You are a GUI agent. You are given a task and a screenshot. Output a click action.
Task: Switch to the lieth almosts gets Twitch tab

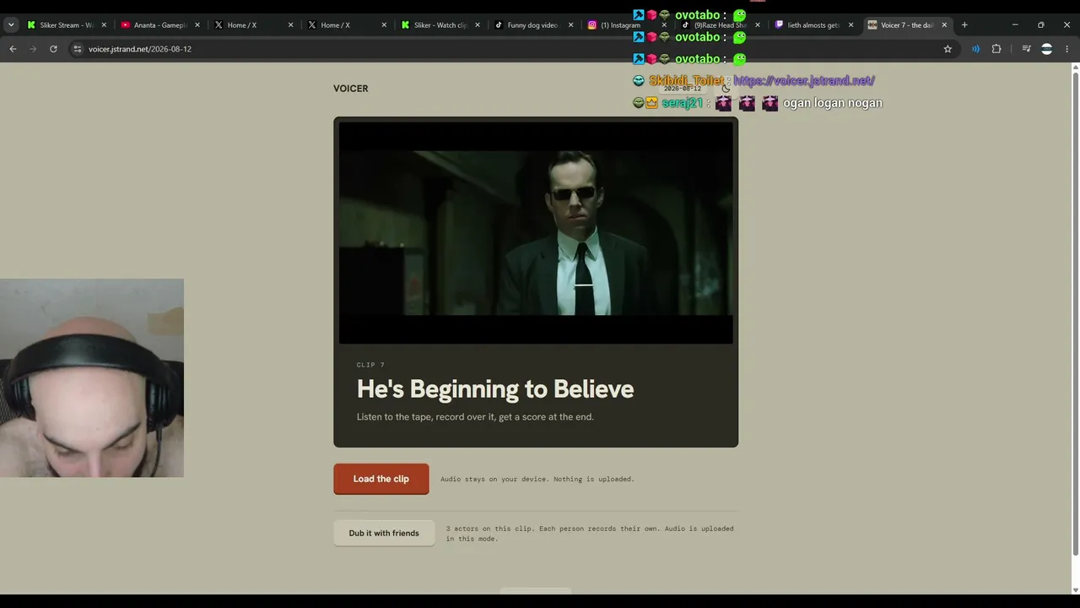coord(813,25)
